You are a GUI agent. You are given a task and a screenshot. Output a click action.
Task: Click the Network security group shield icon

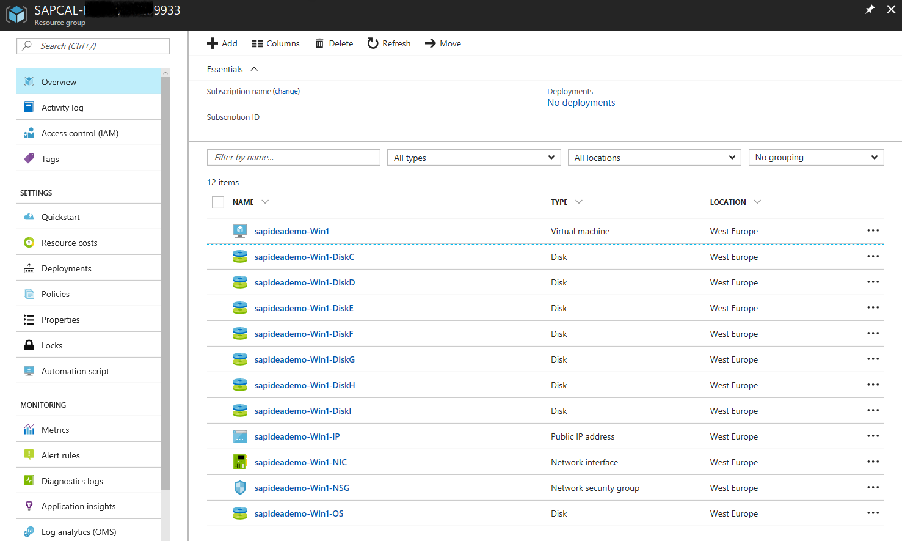tap(240, 487)
